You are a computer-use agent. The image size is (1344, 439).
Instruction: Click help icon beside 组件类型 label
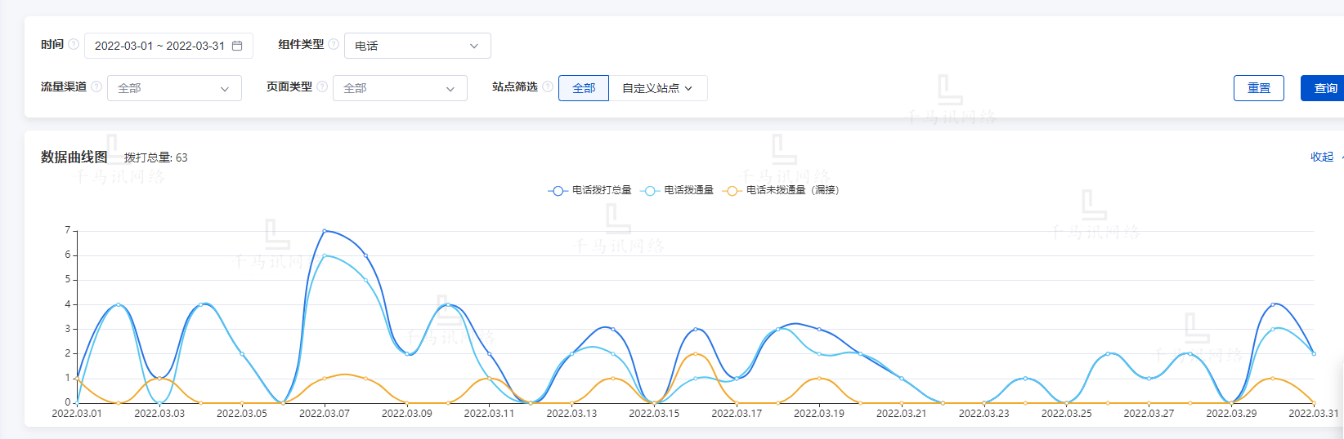point(334,44)
